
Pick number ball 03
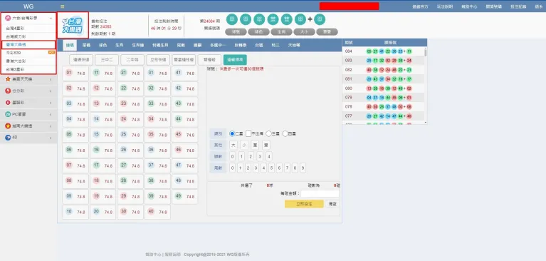tap(69, 103)
